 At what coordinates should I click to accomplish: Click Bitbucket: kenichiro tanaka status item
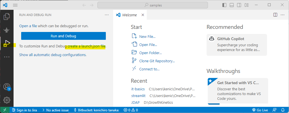(x=97, y=110)
